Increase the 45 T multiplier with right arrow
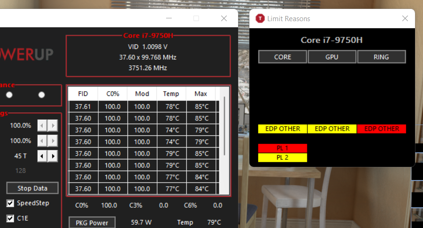The height and width of the screenshot is (228, 423). 53,156
